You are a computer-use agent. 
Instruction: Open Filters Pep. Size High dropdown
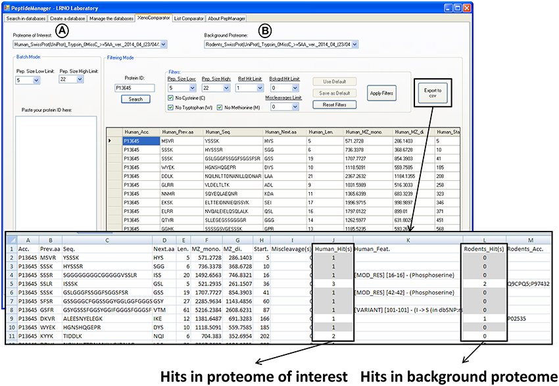click(226, 88)
